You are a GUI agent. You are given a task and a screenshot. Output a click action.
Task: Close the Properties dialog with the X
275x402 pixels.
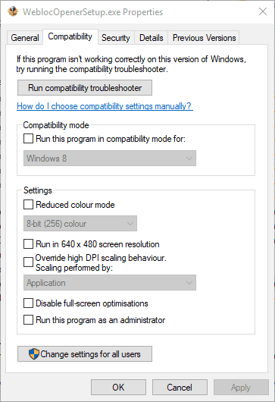pyautogui.click(x=263, y=11)
